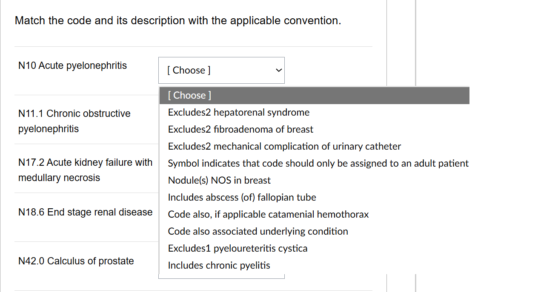Choose Excludes2 hepatorenal syndrome option
538x292 pixels.
click(238, 112)
